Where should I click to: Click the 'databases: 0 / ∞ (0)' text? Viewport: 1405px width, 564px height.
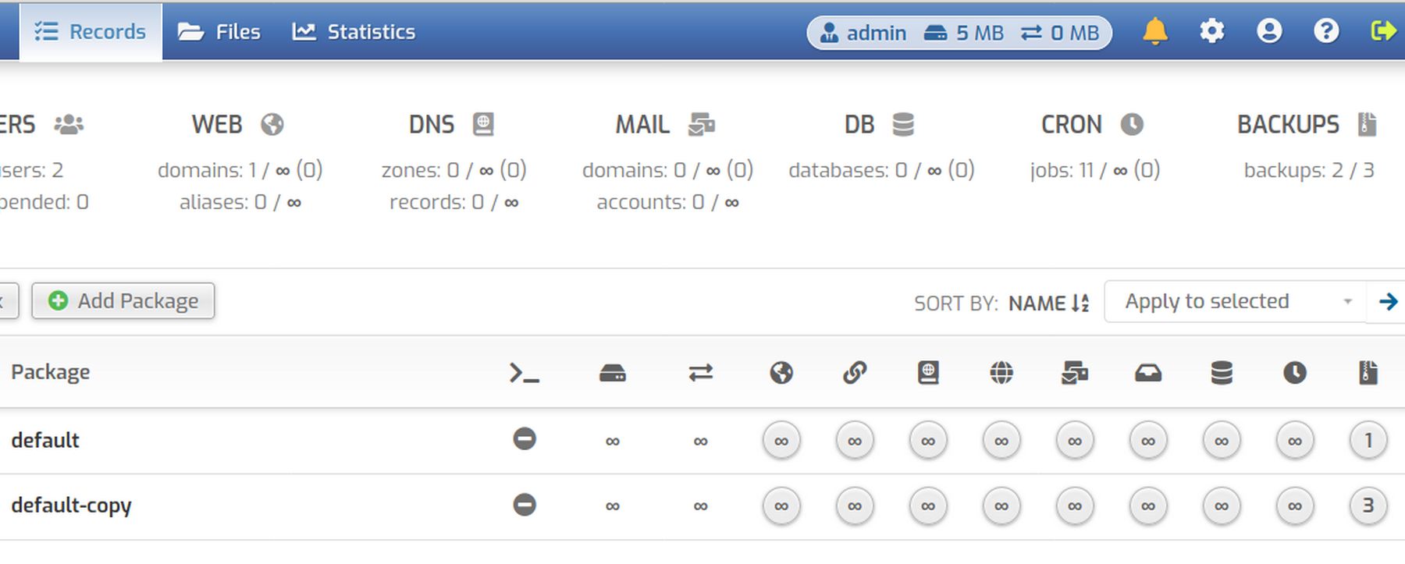[x=881, y=170]
